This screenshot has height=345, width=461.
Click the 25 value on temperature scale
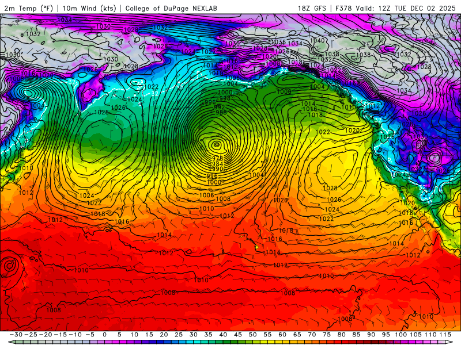[x=179, y=335]
